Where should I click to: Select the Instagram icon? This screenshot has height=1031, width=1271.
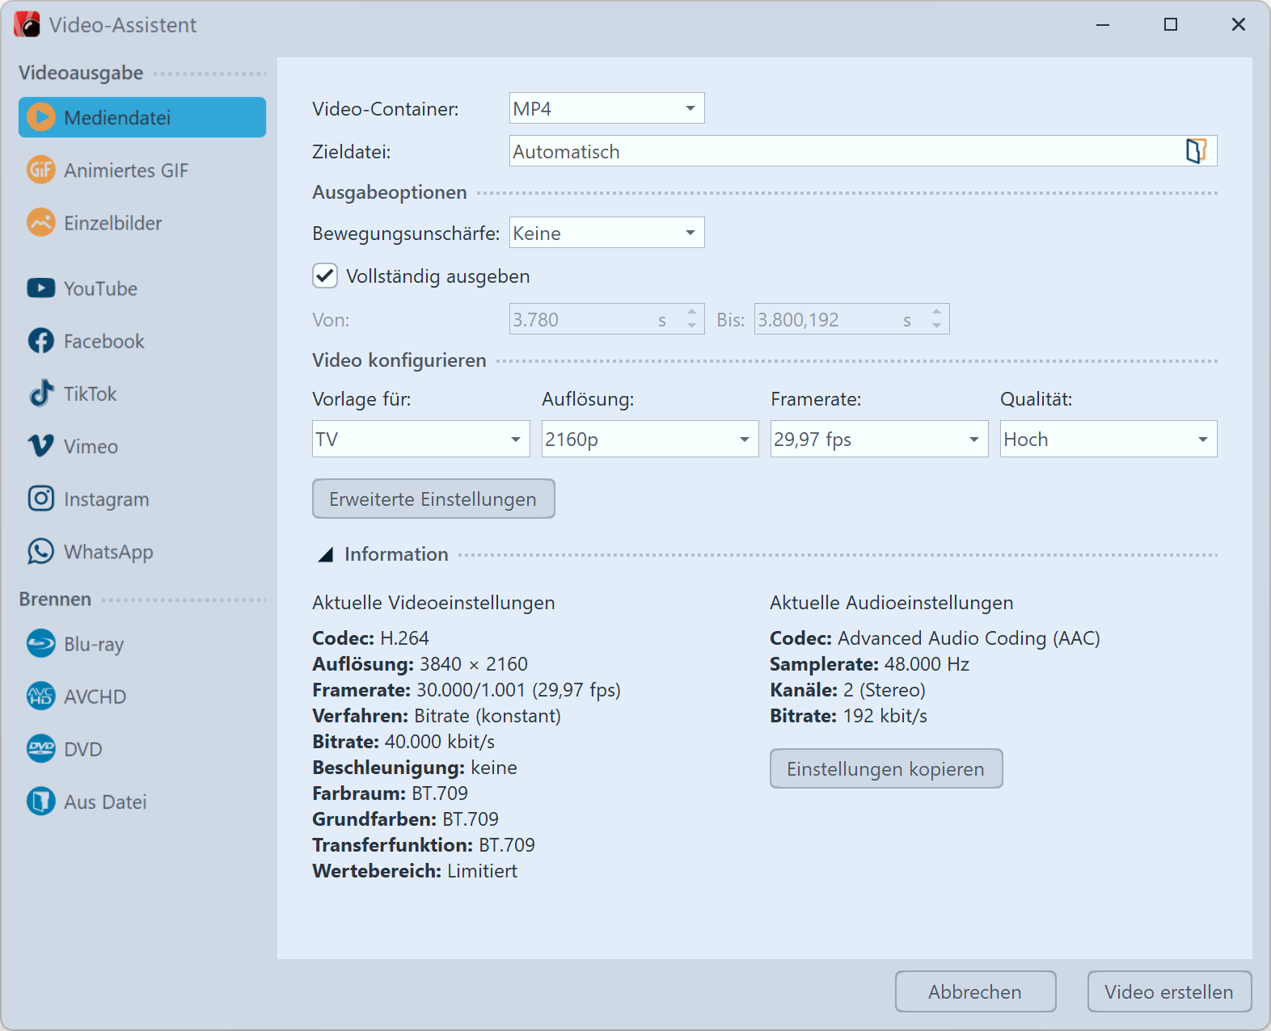click(x=40, y=499)
